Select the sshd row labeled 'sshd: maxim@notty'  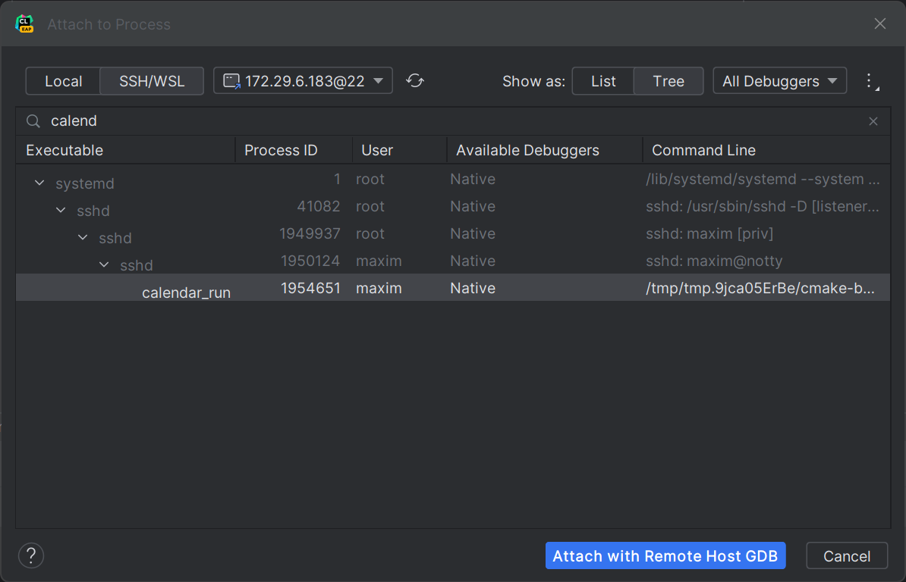pyautogui.click(x=453, y=261)
